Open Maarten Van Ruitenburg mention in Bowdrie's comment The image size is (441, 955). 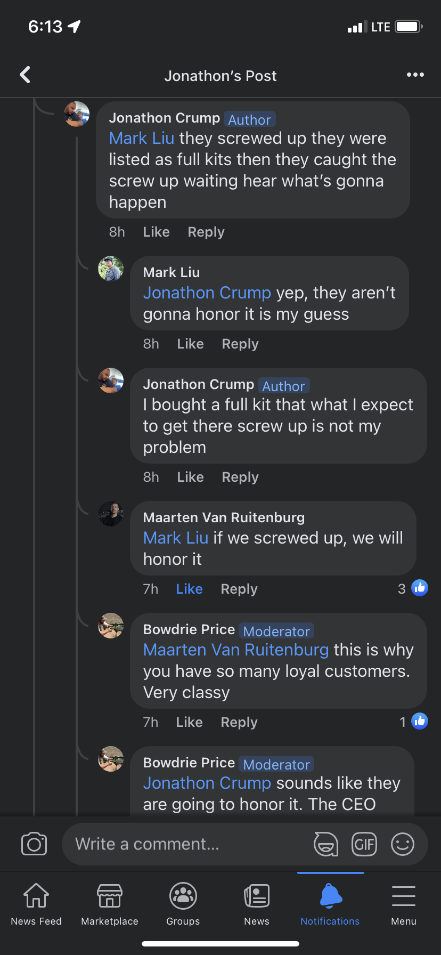pyautogui.click(x=236, y=650)
